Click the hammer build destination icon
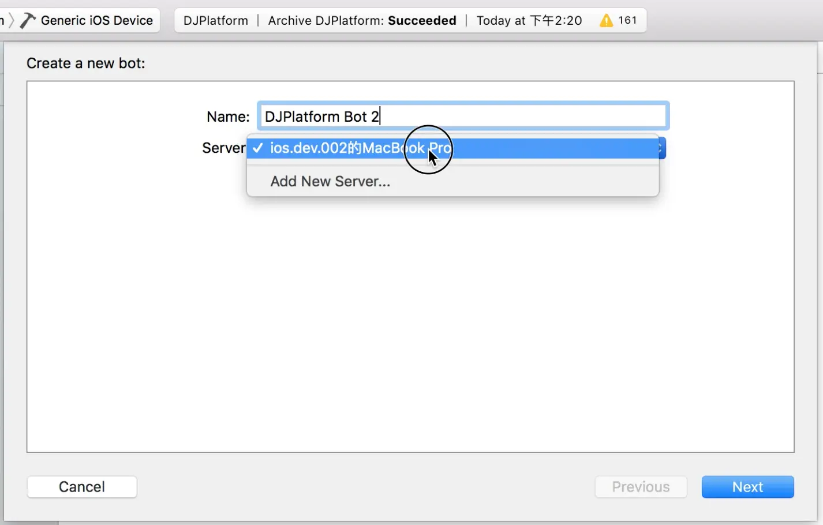 (x=28, y=20)
